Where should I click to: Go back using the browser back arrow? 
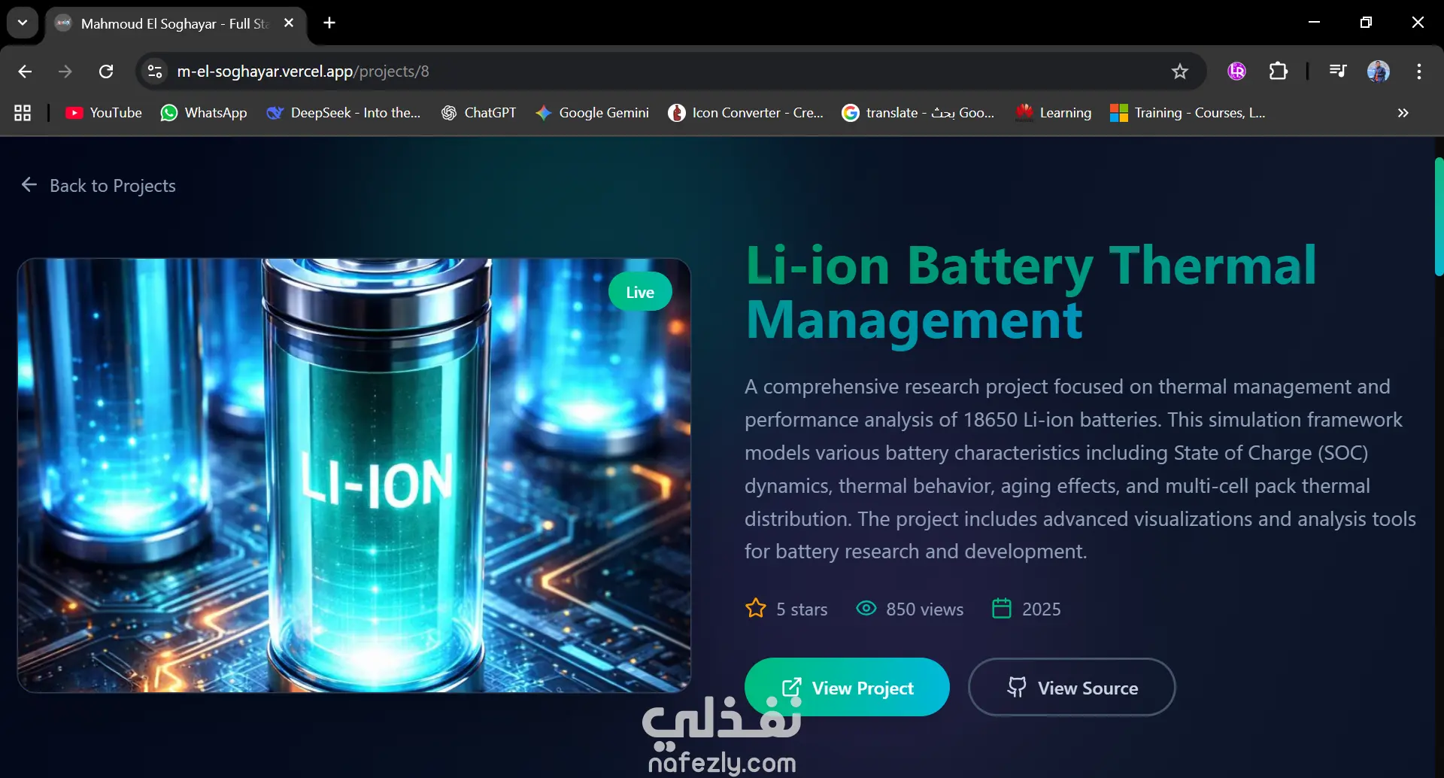tap(25, 71)
